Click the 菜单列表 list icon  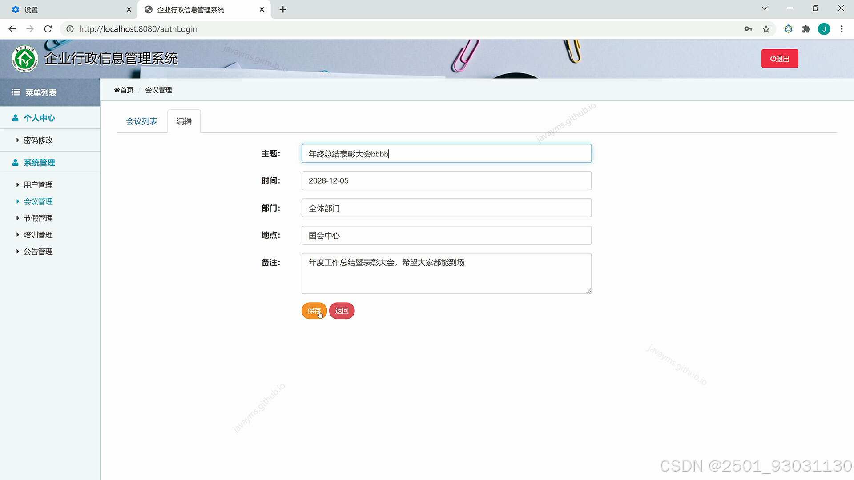coord(16,92)
